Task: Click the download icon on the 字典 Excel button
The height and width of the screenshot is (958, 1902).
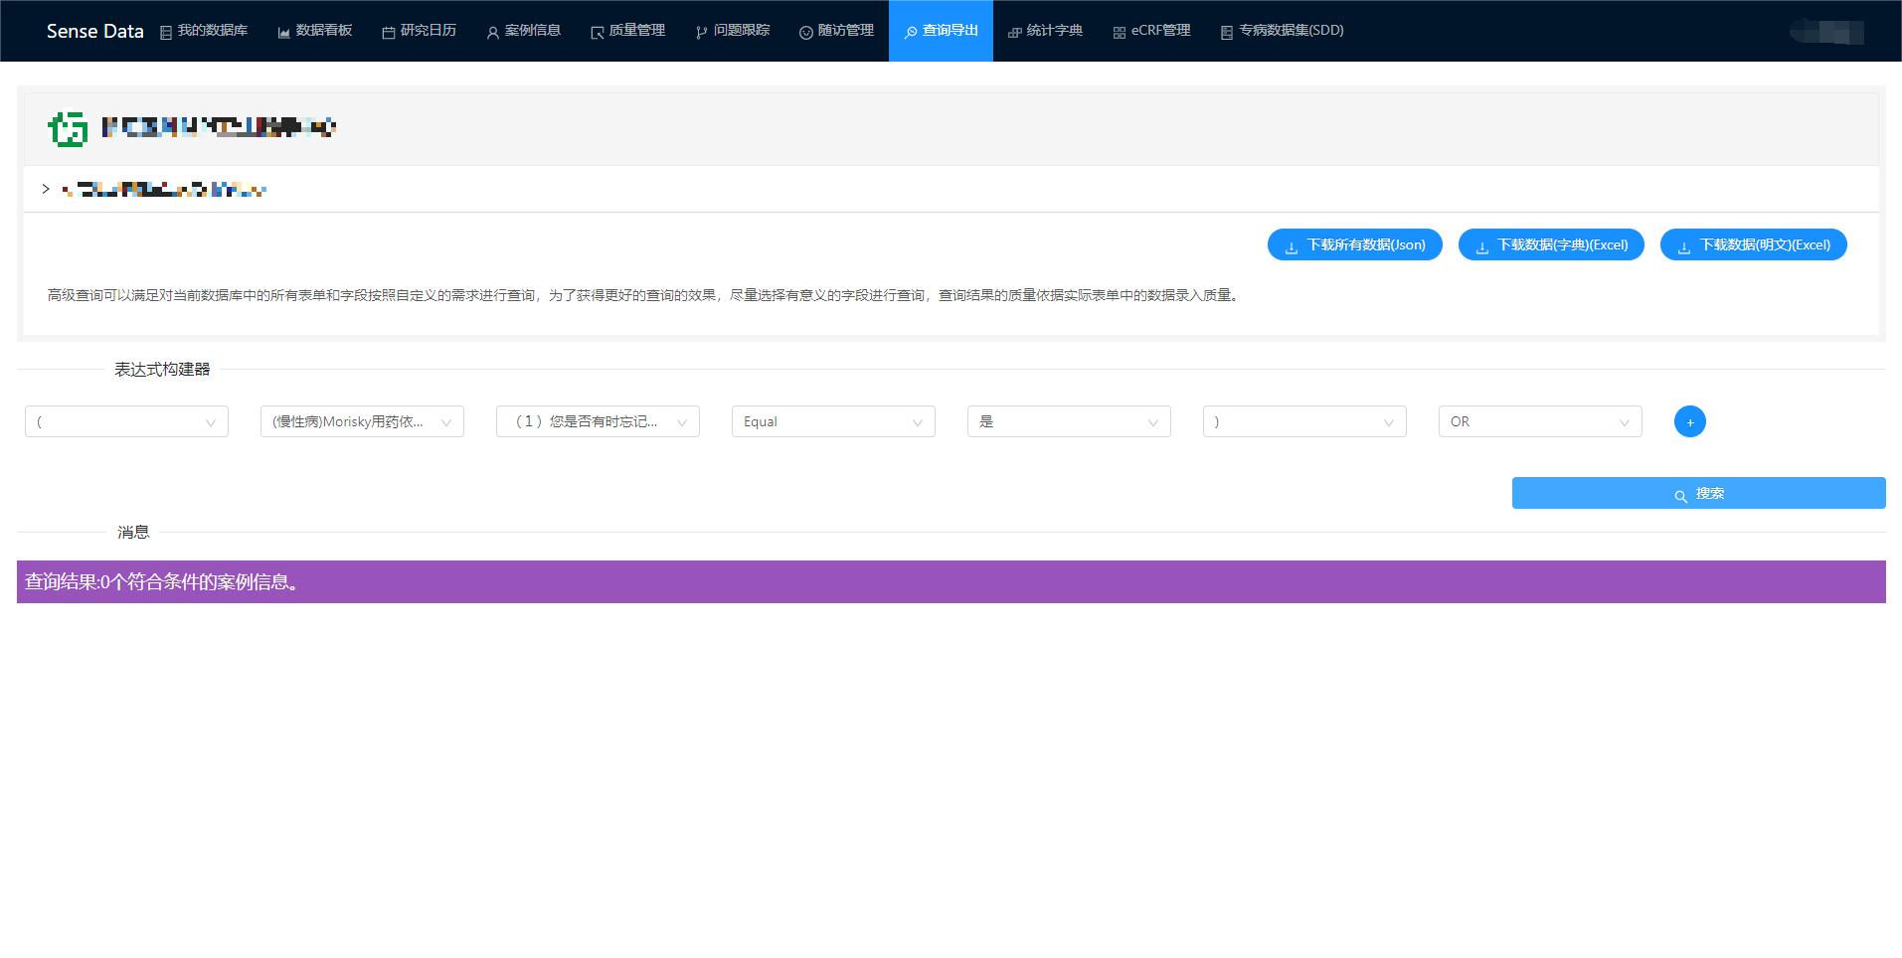Action: point(1482,246)
